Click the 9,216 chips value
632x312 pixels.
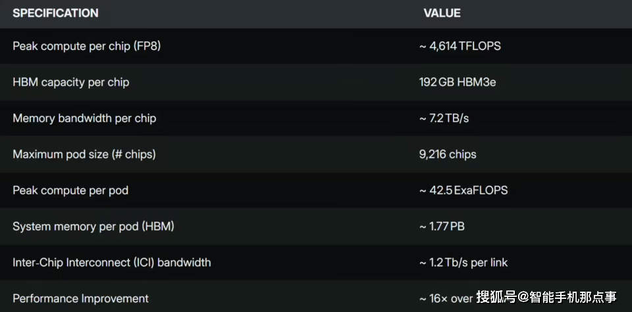pos(448,154)
